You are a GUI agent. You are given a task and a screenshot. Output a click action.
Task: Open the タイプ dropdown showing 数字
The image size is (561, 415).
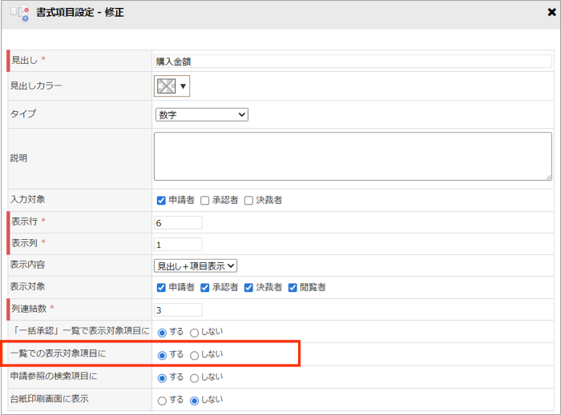tap(202, 115)
